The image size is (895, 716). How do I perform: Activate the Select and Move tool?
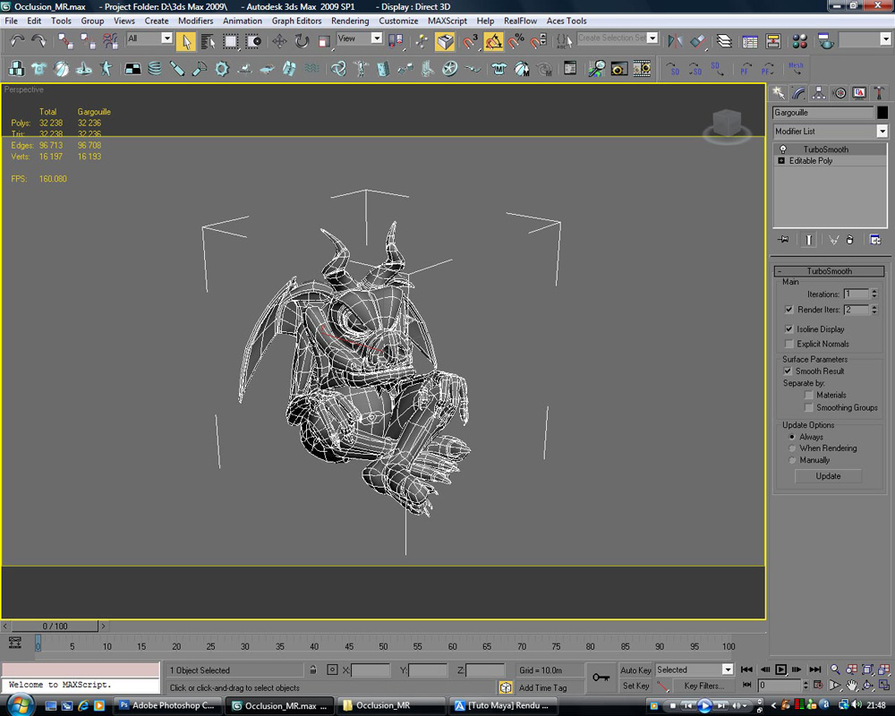click(x=279, y=41)
